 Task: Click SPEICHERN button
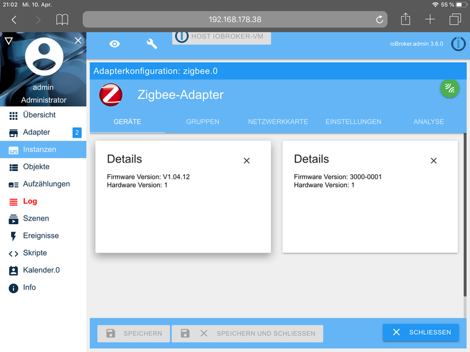tap(134, 333)
